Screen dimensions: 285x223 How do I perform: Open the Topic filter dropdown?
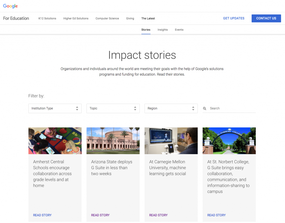point(113,108)
